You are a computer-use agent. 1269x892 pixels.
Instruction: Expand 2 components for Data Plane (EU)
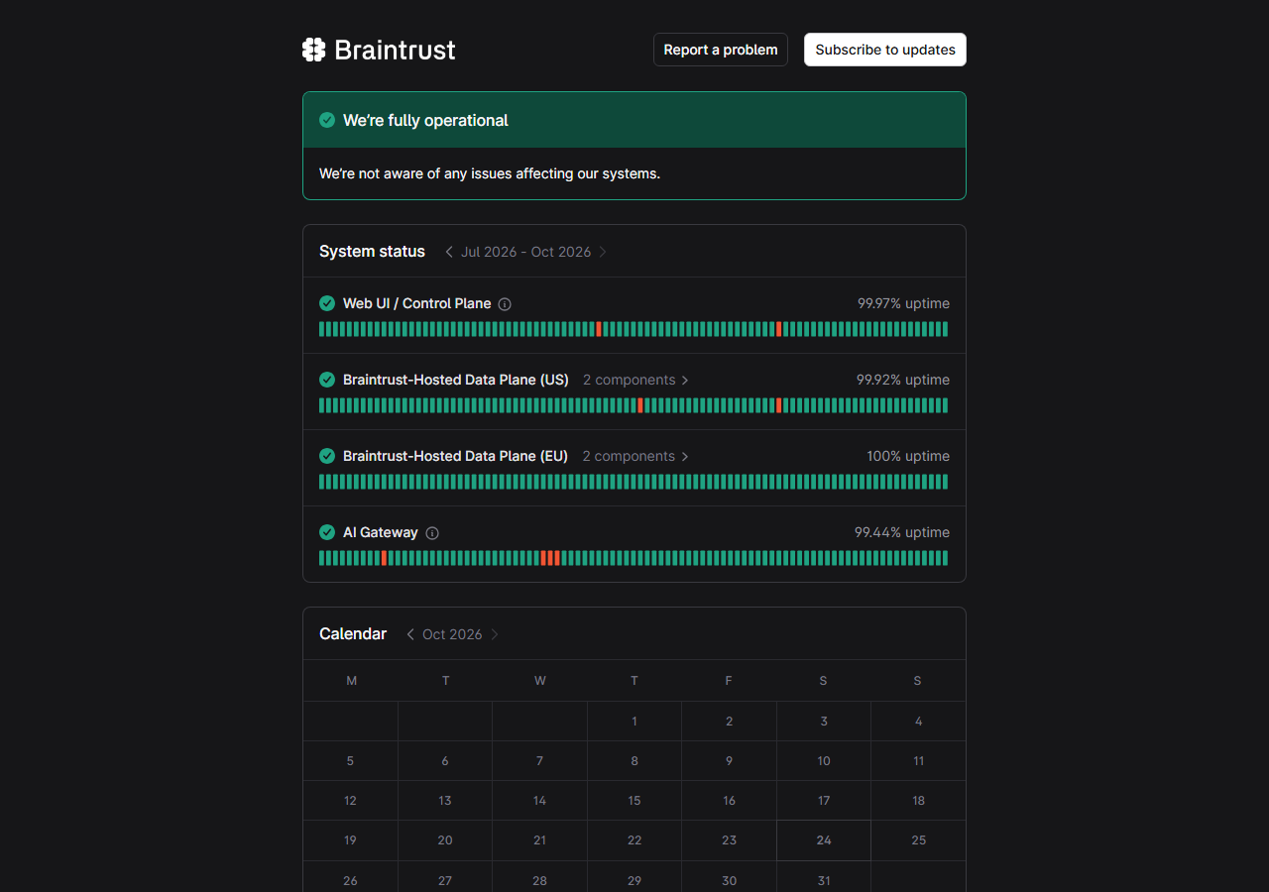635,456
